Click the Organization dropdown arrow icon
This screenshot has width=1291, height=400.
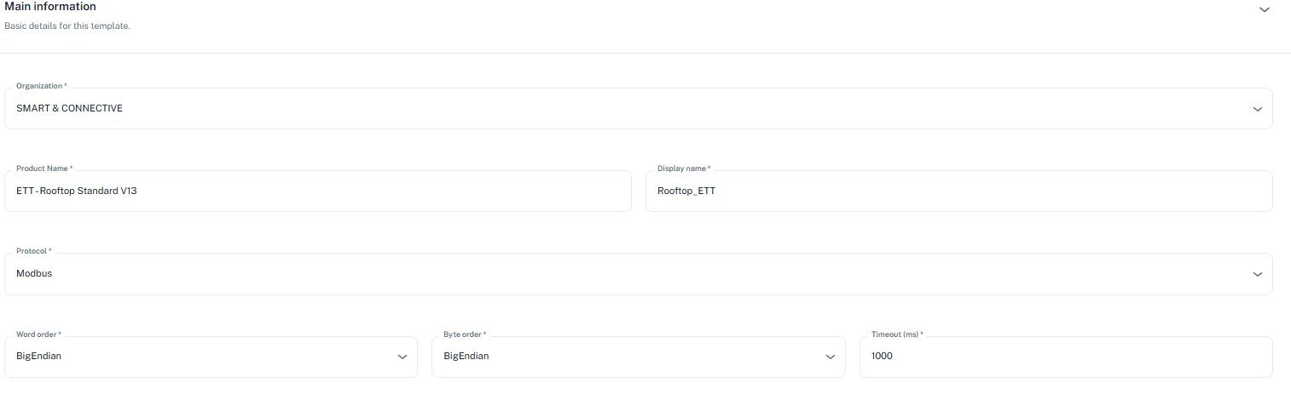1257,109
